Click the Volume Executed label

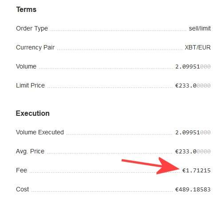coord(40,132)
